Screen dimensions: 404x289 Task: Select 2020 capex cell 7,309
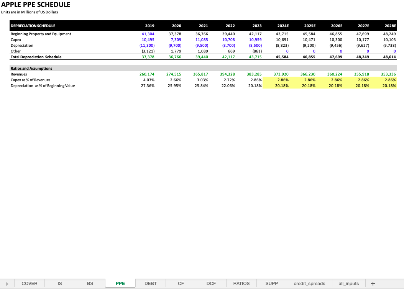coord(176,39)
